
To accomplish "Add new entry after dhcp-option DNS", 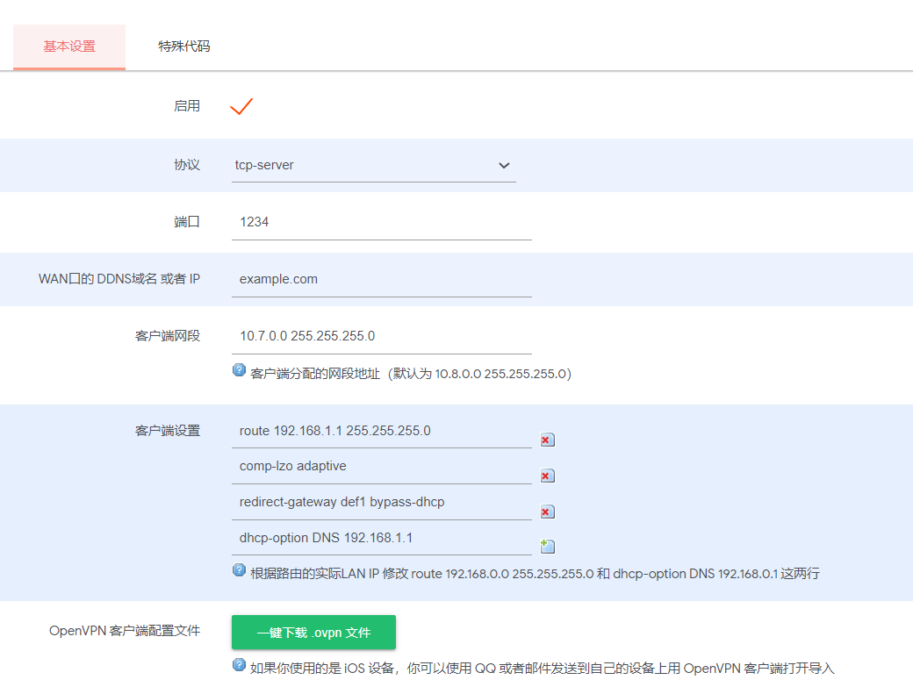I will [x=547, y=547].
